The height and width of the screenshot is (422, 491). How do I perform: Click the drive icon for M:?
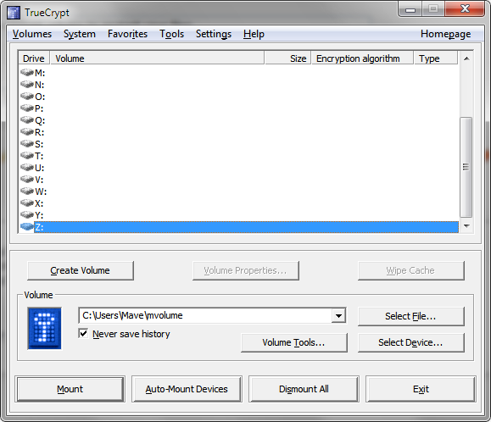pos(27,73)
